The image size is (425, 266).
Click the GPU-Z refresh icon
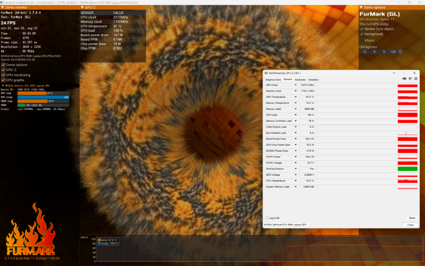click(410, 78)
